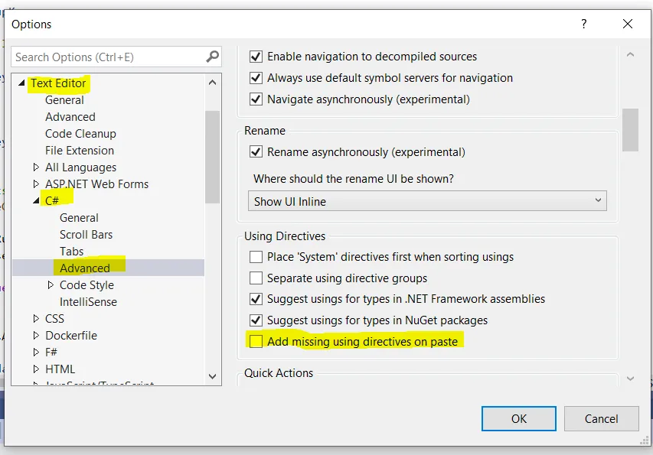This screenshot has height=455, width=653.
Task: Uncheck 'Suggest usings for types in NuGet packages'
Action: [256, 320]
